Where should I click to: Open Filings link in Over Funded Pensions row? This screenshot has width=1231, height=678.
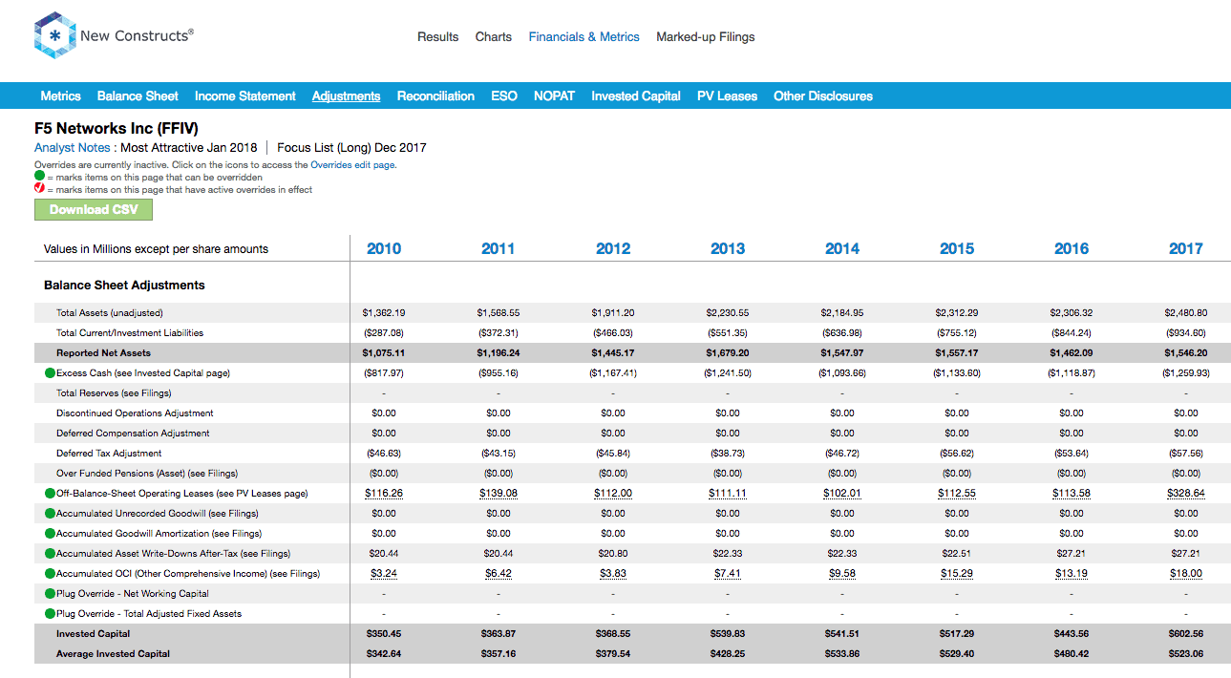pyautogui.click(x=221, y=474)
